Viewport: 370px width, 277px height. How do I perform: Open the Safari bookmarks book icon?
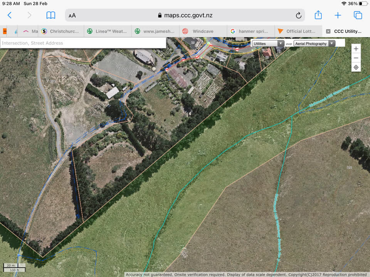[x=51, y=15]
